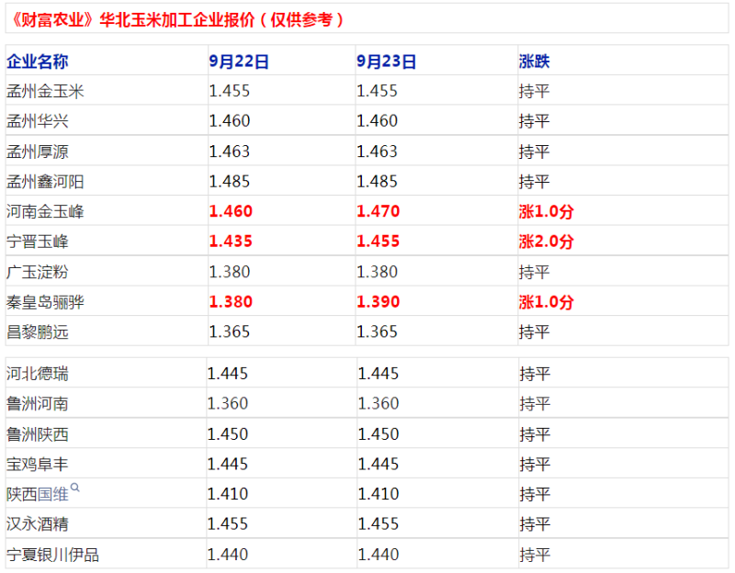
Task: Select 昌黎鹏远's 9月23日 price 1.365
Action: click(378, 331)
